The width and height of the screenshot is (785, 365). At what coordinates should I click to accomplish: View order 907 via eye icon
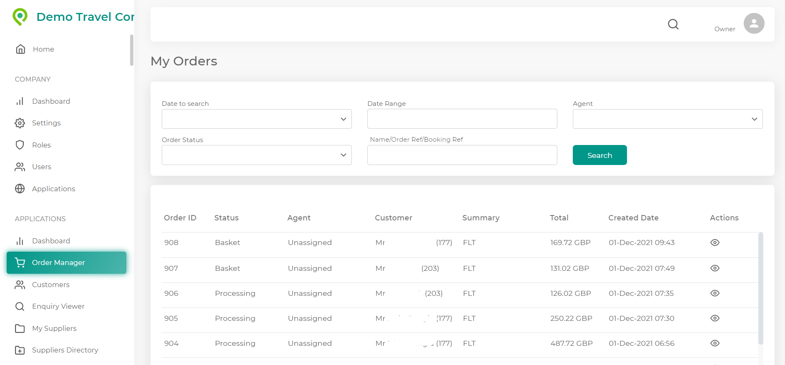[x=715, y=268]
